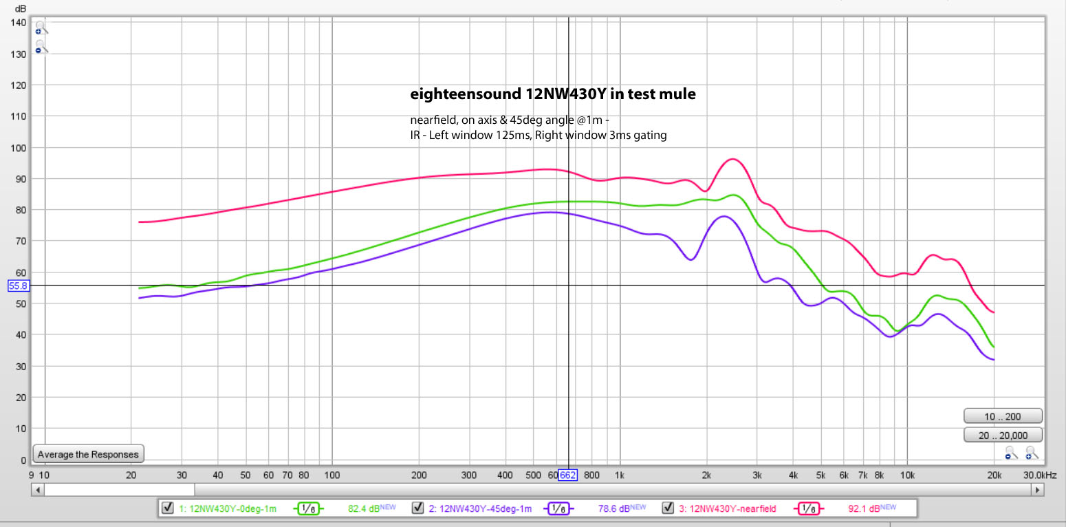
Task: Click the horizontal zoom-in magnifier icon
Action: coord(1031,452)
